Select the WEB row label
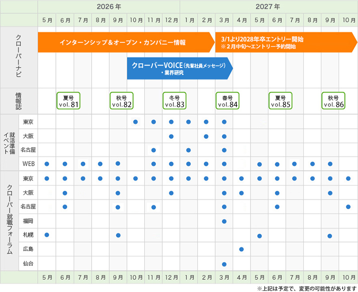The image size is (358, 292). [x=28, y=164]
